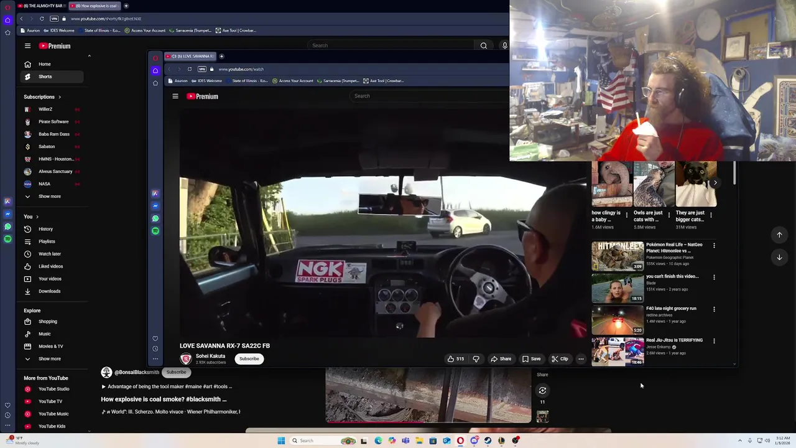The height and width of the screenshot is (448, 796).
Task: Dislike the LOVE SAVANNA RX-7 video
Action: point(476,359)
